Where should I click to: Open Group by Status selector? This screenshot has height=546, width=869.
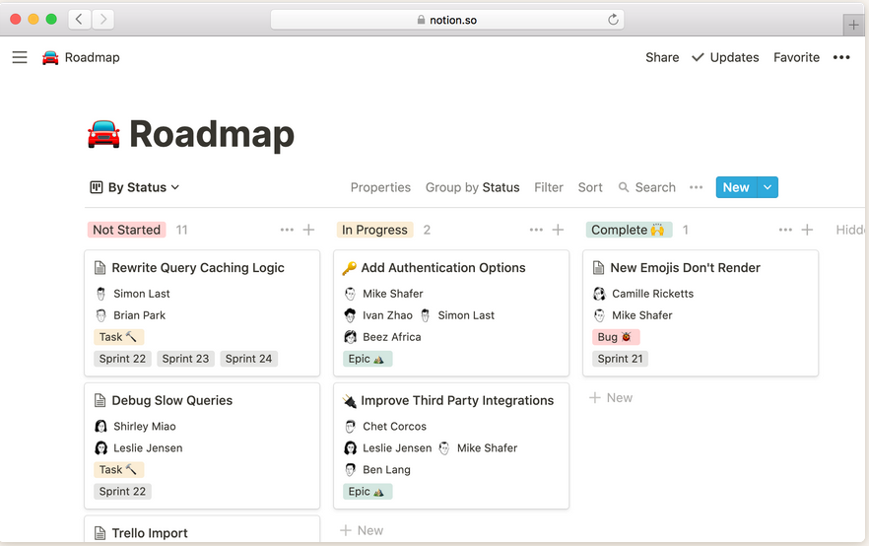472,187
